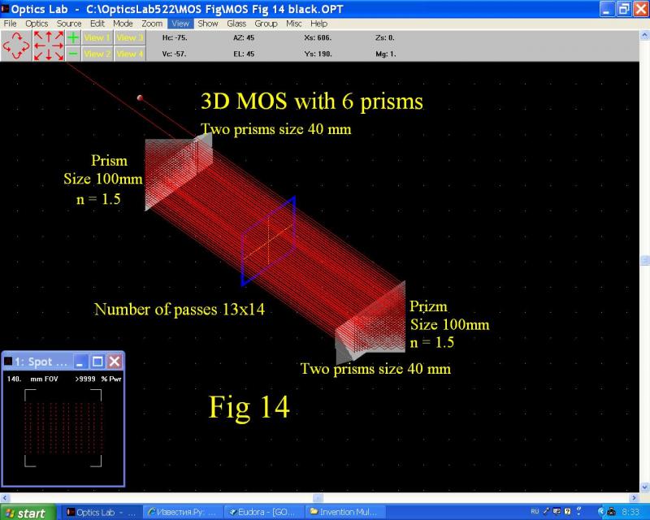Expand the Group menu
The height and width of the screenshot is (520, 650).
266,24
